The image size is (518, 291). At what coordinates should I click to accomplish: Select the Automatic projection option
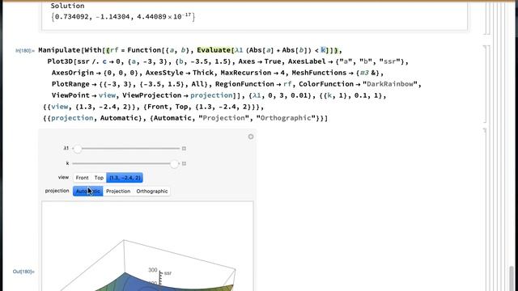click(x=88, y=192)
